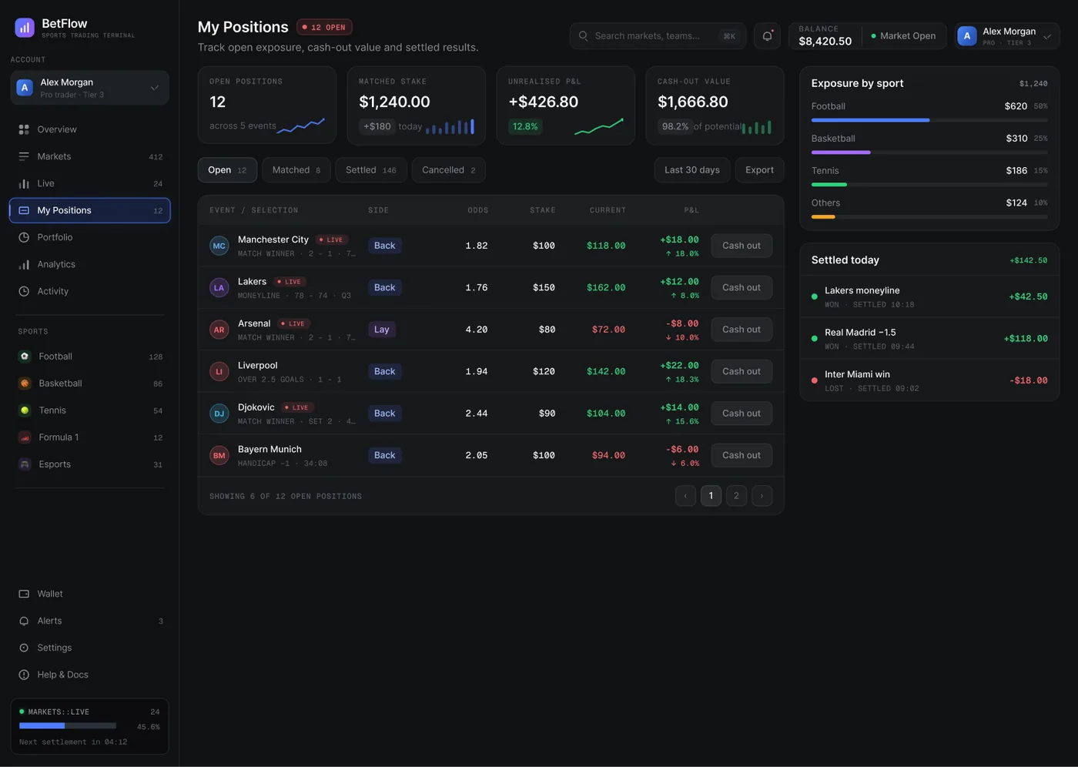Click the BetFlow logo icon

25,28
